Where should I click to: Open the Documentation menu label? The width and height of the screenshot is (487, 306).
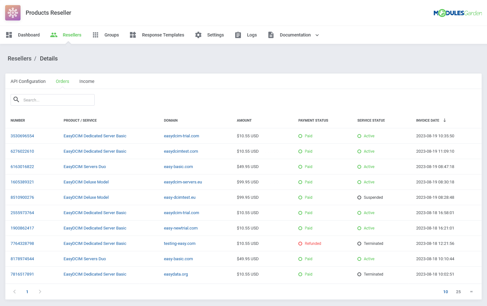[295, 35]
